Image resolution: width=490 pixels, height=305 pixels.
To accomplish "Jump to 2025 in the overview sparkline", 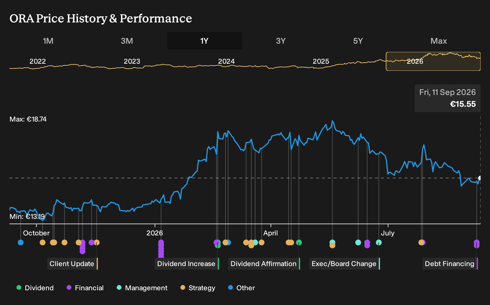I will point(321,61).
